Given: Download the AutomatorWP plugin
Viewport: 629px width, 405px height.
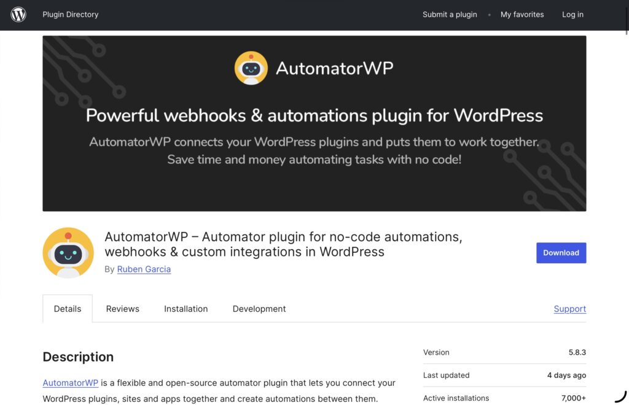Looking at the screenshot, I should coord(561,253).
